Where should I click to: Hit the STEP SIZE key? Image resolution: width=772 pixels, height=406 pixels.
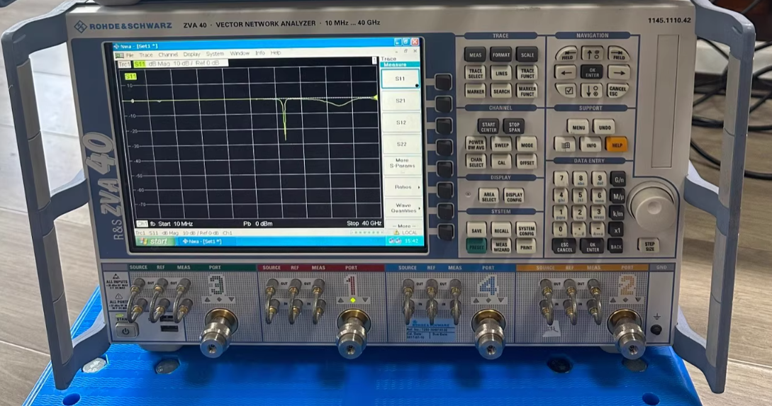click(649, 246)
